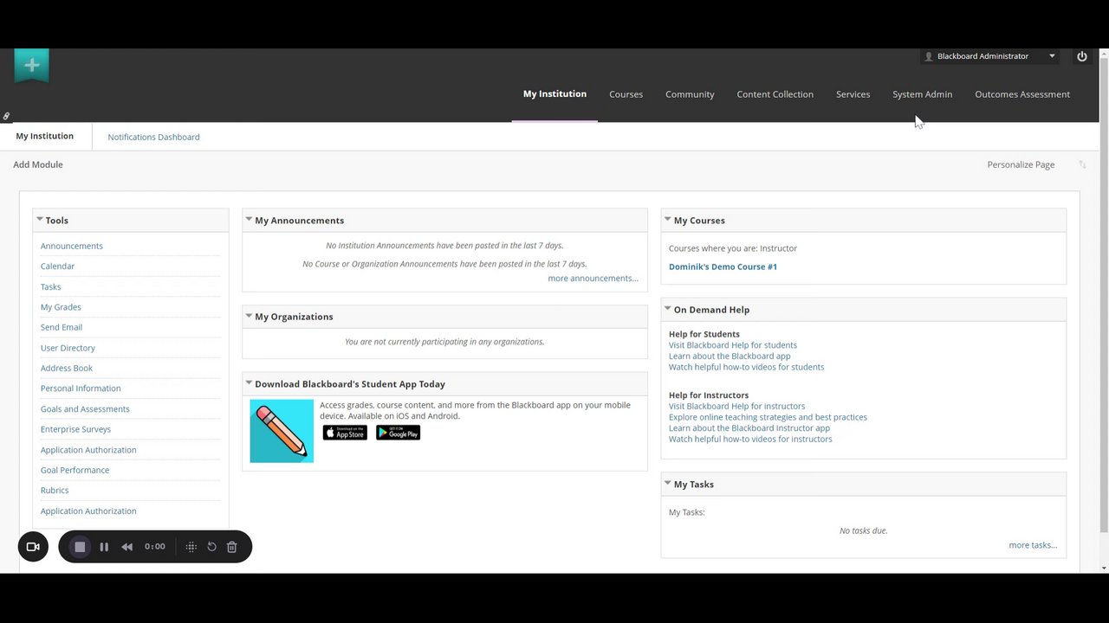Open the Community tab
The image size is (1109, 623).
click(x=690, y=94)
